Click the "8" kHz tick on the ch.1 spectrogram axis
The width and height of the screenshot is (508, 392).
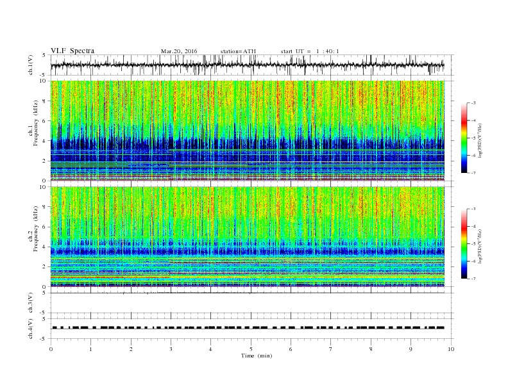pyautogui.click(x=45, y=101)
